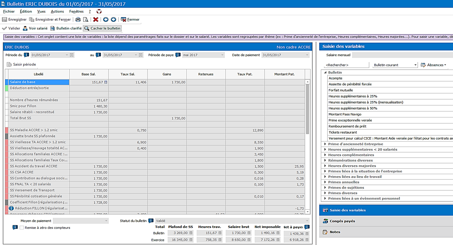Open Moyen de paiement dropdown
The height and width of the screenshot is (245, 453).
pos(106,221)
